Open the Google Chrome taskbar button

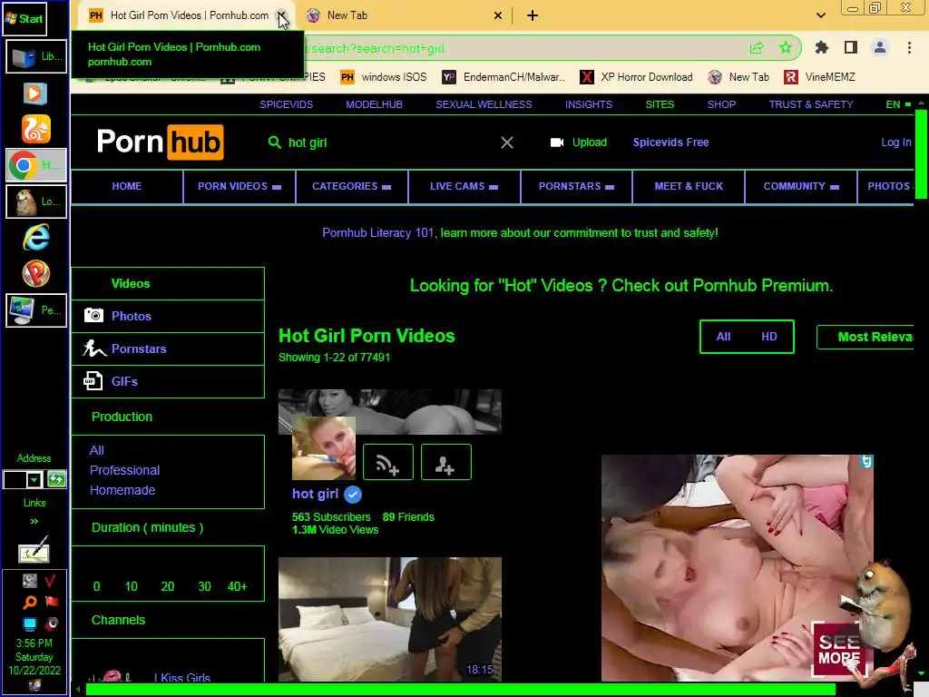(x=36, y=165)
